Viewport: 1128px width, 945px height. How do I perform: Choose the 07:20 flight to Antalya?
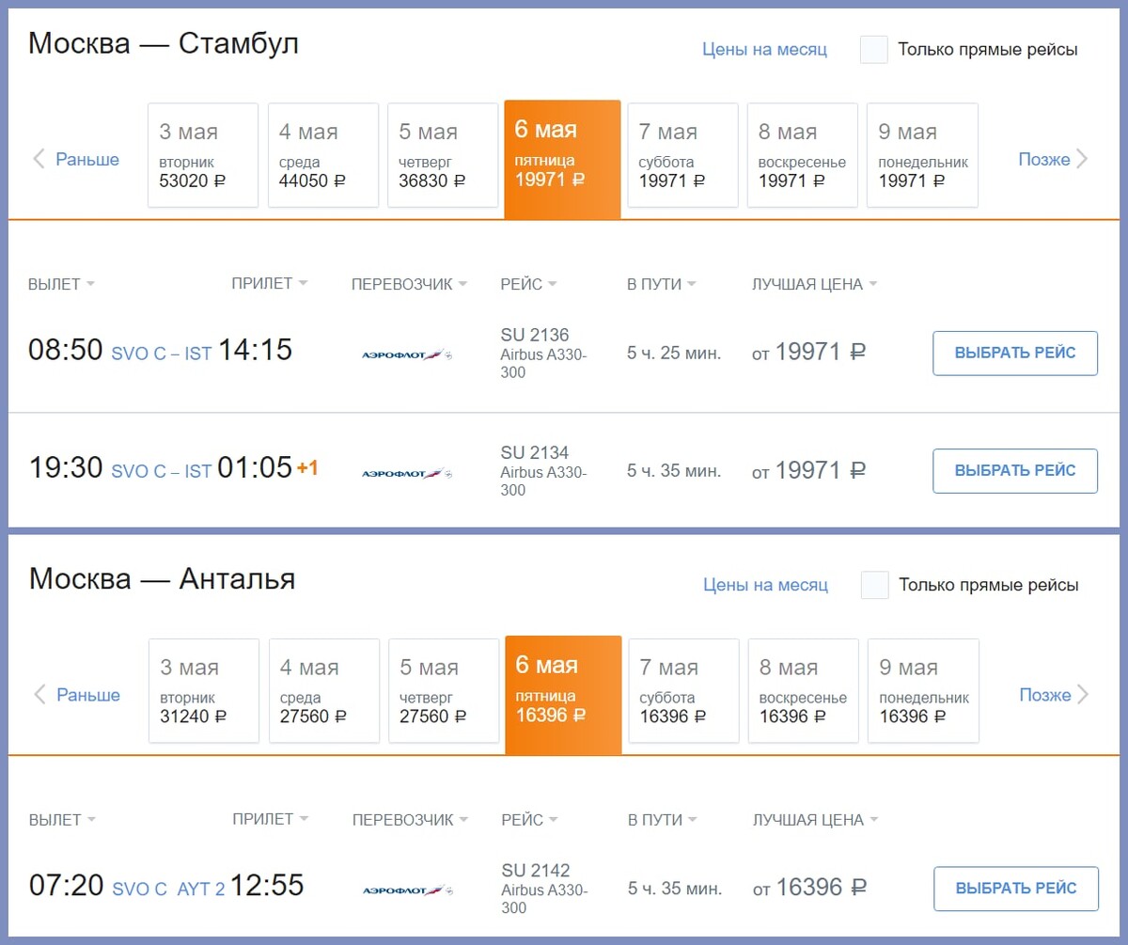tap(1016, 889)
